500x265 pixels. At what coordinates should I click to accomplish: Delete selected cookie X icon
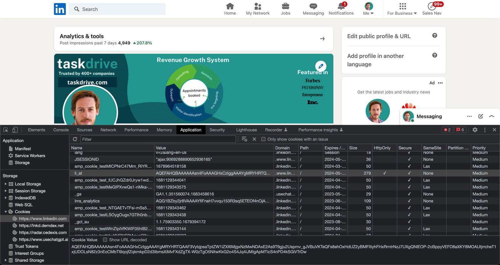pos(254,139)
